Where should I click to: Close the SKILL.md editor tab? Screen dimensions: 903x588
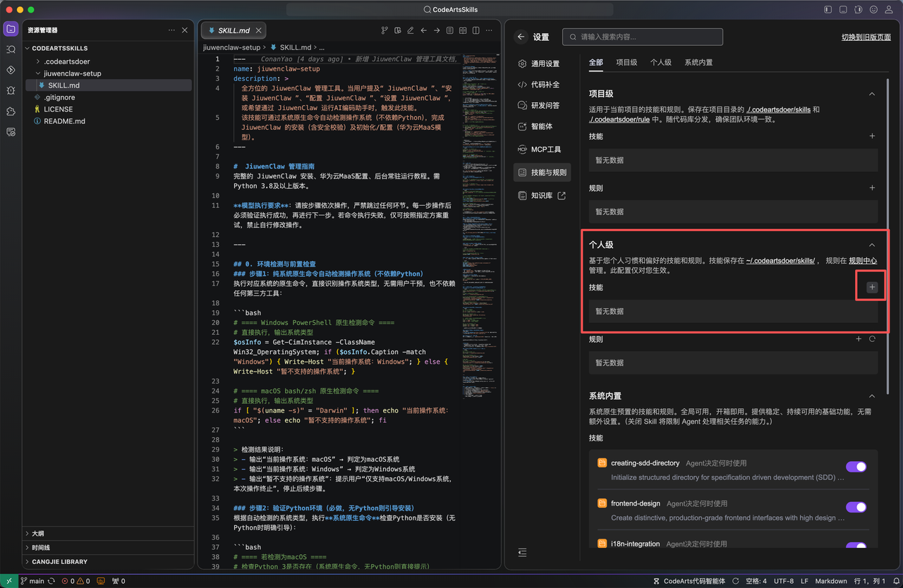259,30
